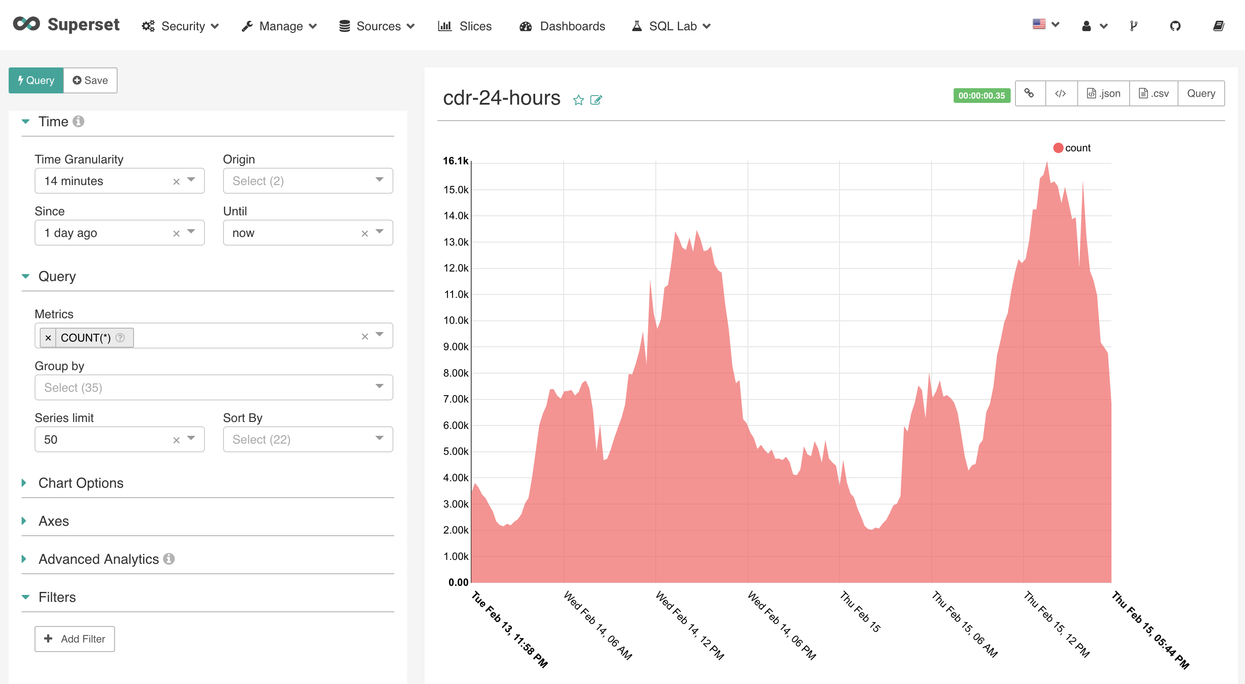Viewport: 1245px width, 684px height.
Task: Open the GitHub repository icon
Action: [x=1175, y=26]
